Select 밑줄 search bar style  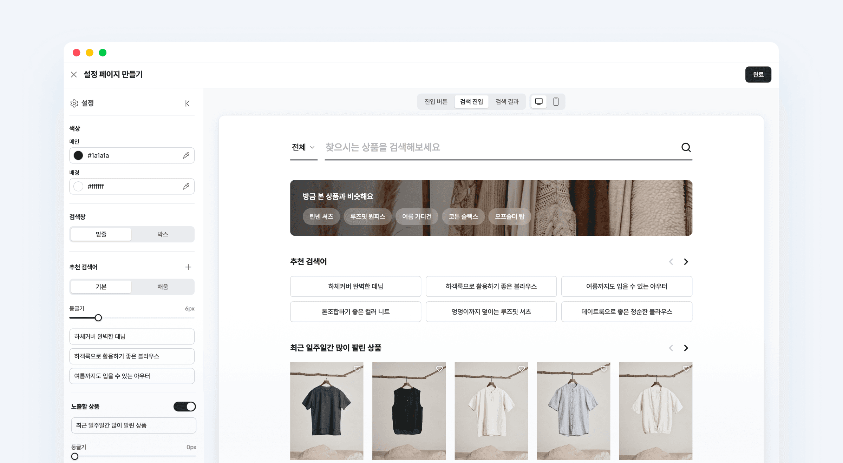[x=101, y=234]
